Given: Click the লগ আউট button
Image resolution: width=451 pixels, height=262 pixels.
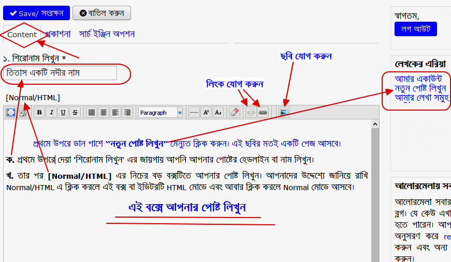Looking at the screenshot, I should coord(416,29).
